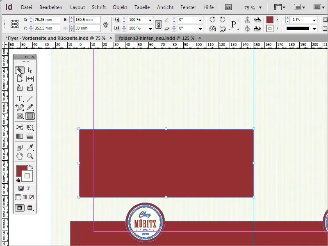This screenshot has height=246, width=328.
Task: Select the Gradient Feather tool
Action: click(30, 136)
